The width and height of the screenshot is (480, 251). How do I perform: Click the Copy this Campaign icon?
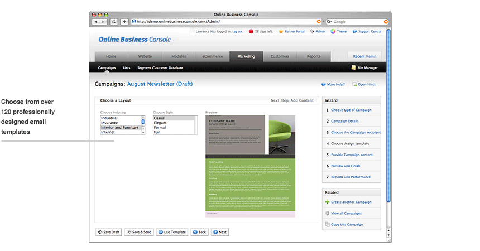coord(327,224)
